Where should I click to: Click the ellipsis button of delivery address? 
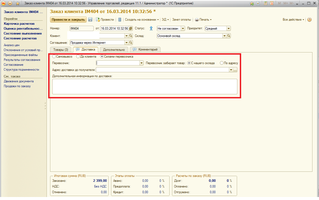[235, 70]
